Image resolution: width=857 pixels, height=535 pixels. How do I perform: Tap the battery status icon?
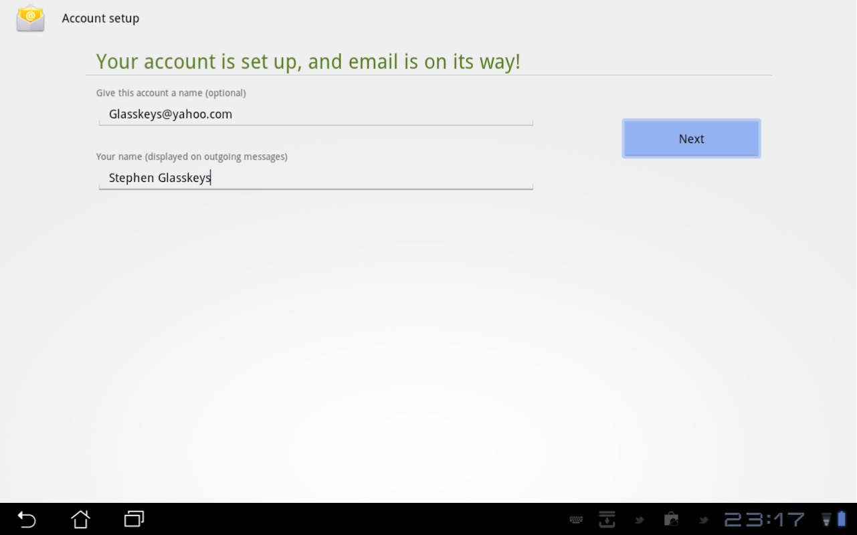click(842, 520)
